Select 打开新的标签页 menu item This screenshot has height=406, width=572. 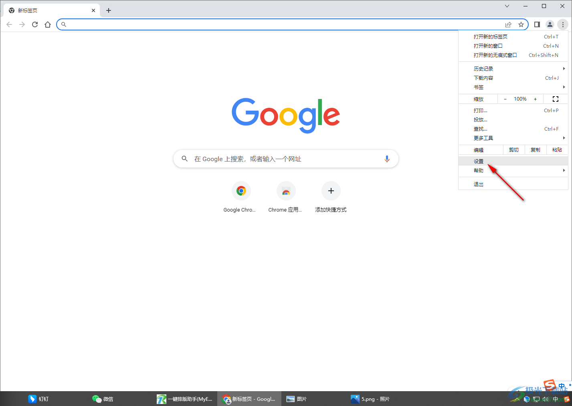513,36
